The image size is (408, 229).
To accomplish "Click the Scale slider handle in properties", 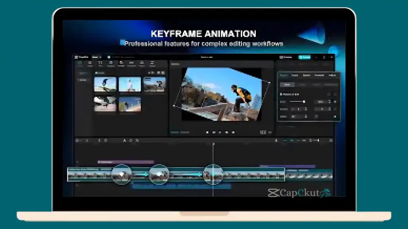I will click(x=304, y=102).
